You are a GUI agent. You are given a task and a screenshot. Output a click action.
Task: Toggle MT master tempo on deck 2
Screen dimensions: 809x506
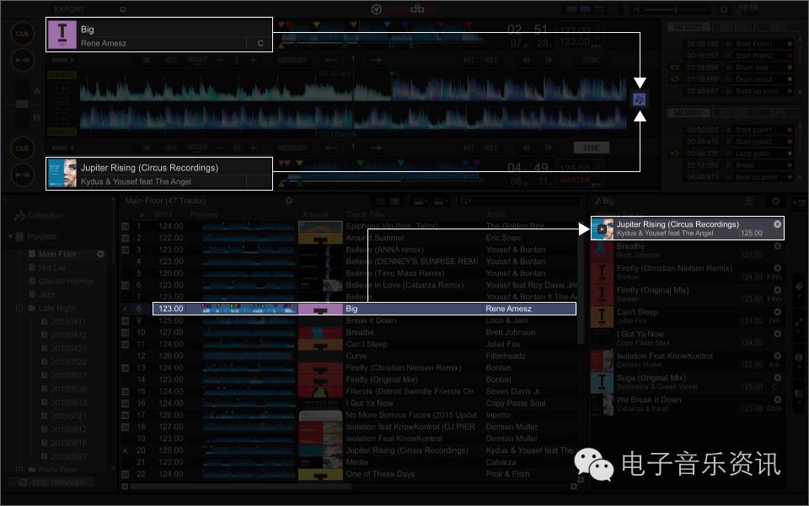tap(469, 148)
